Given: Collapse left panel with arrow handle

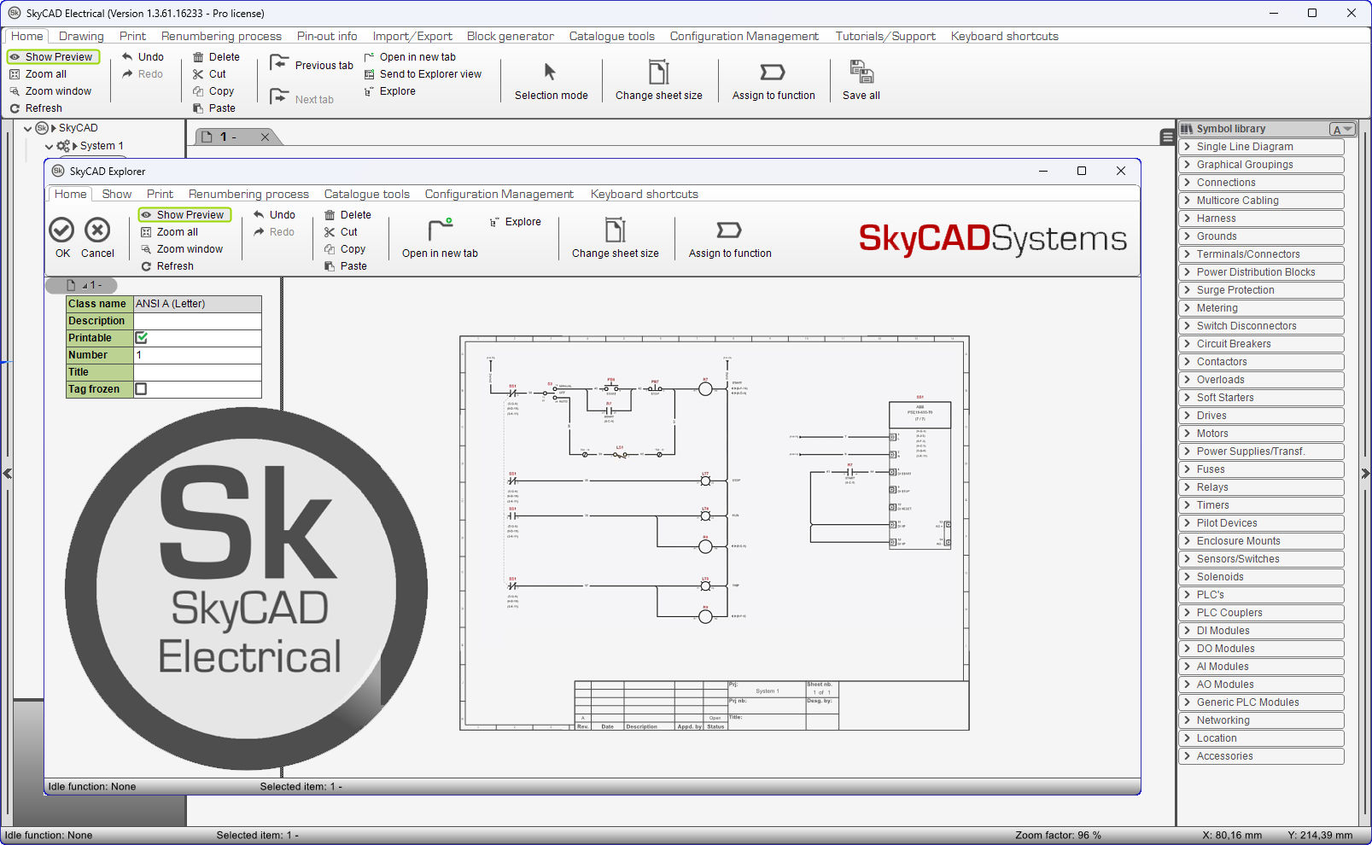Looking at the screenshot, I should tap(7, 473).
